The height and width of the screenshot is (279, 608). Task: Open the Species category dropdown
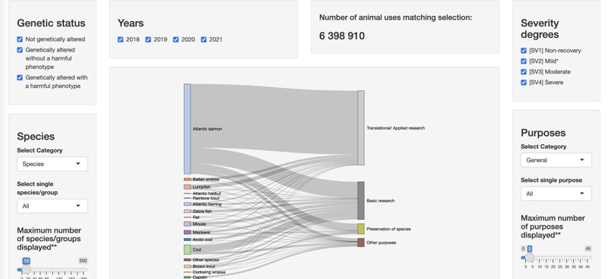pos(52,164)
